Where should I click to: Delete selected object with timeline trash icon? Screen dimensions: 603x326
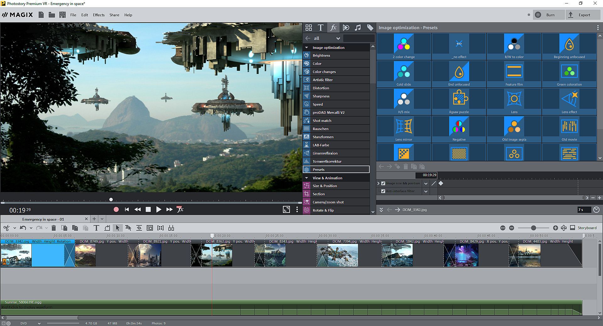pos(54,228)
